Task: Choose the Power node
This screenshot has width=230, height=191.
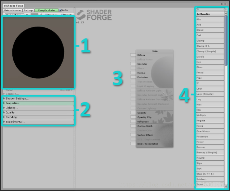Action: click(x=210, y=142)
